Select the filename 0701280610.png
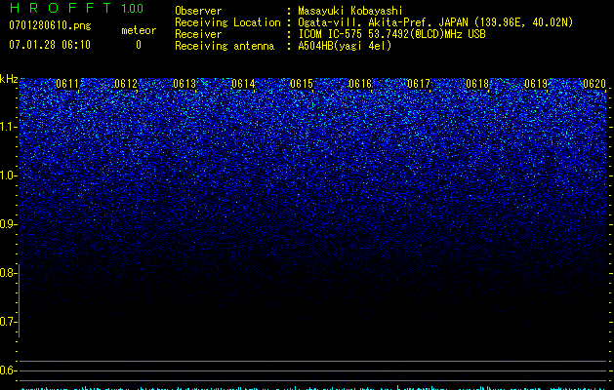 click(50, 26)
